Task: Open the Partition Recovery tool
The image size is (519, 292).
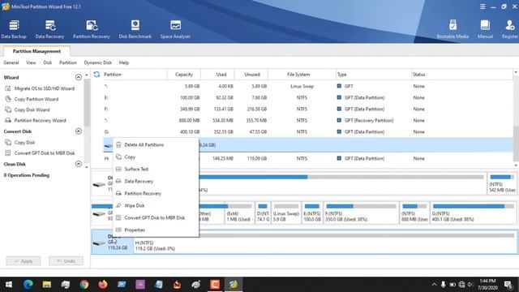Action: click(x=92, y=29)
